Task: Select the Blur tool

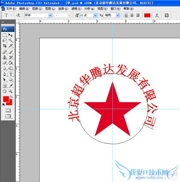Action: coord(4,68)
